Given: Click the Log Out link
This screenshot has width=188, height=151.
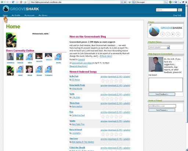Looking at the screenshot, I should pos(177,15).
